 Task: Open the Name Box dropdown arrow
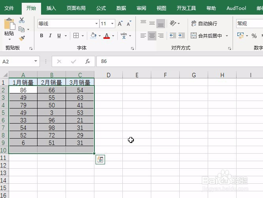[x=36, y=61]
